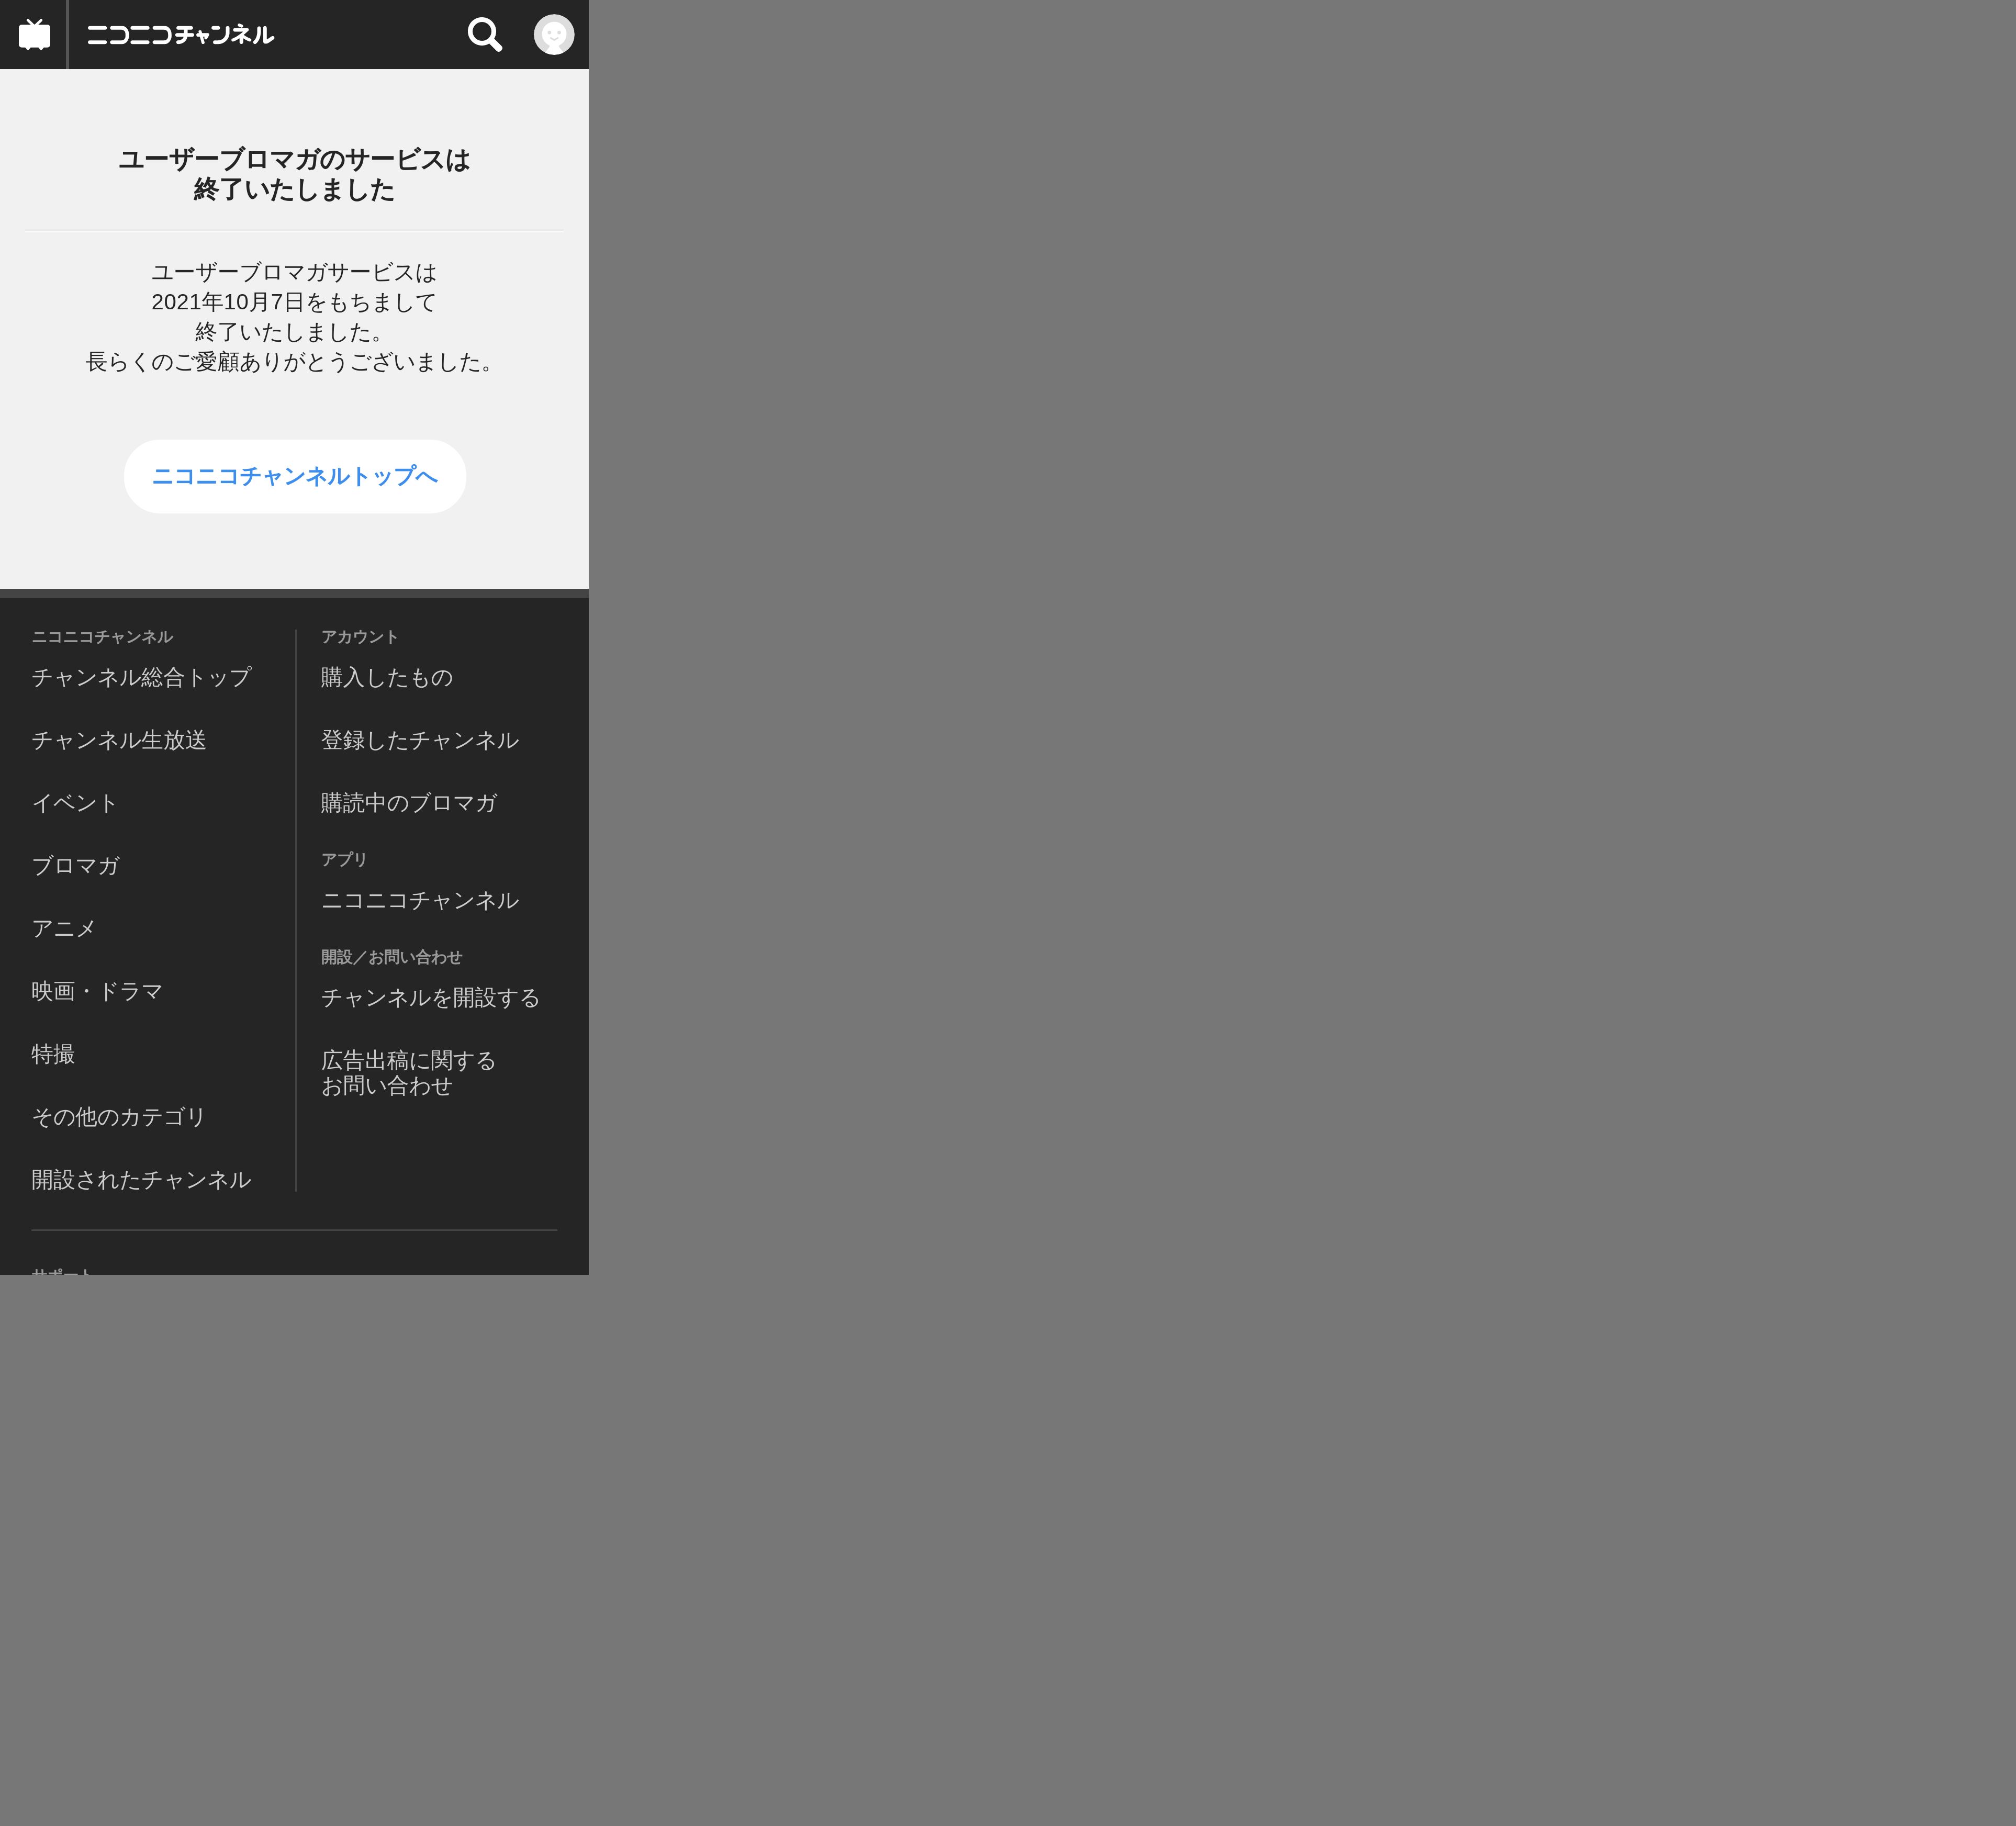Select the 特撮 category link
Screen dimensions: 2016x1826
(x=53, y=1054)
